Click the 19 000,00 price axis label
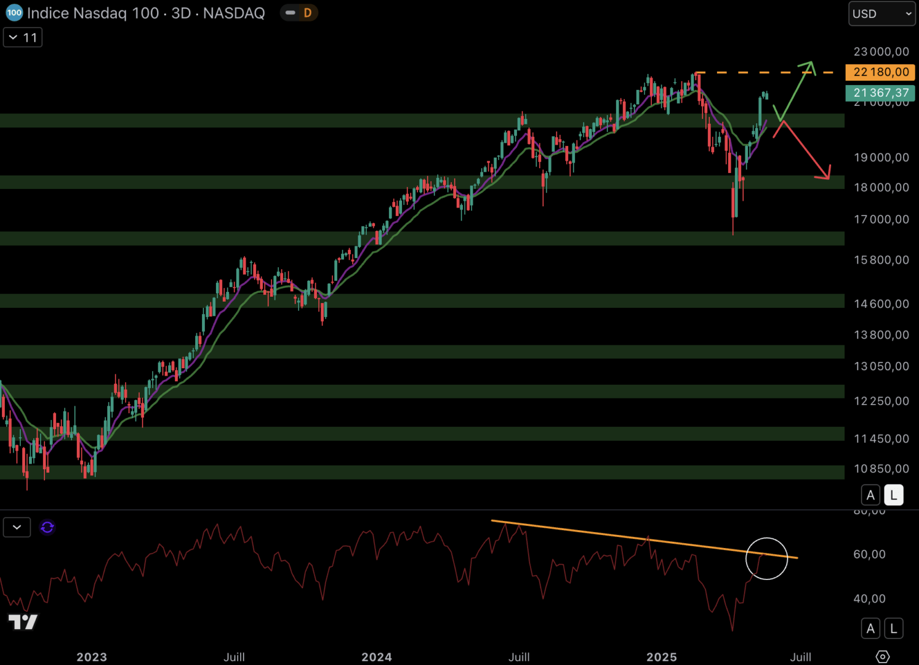The width and height of the screenshot is (919, 665). (881, 158)
